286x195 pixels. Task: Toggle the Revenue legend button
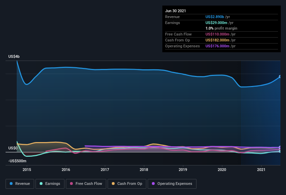click(x=20, y=184)
